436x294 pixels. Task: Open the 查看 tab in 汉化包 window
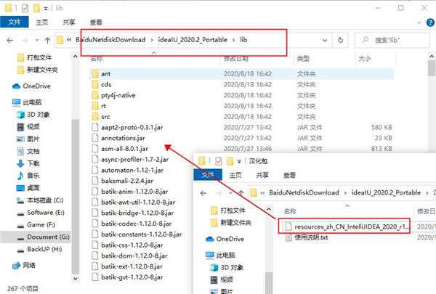pos(289,175)
